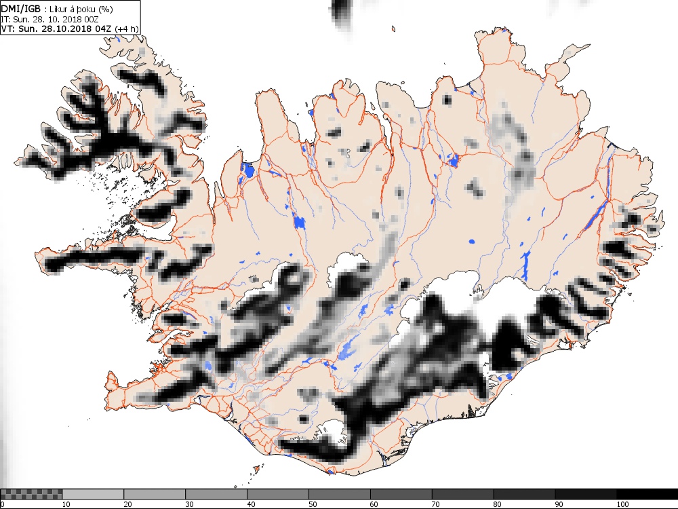Click the legend label "60"
This screenshot has width=678, height=509.
pyautogui.click(x=374, y=504)
